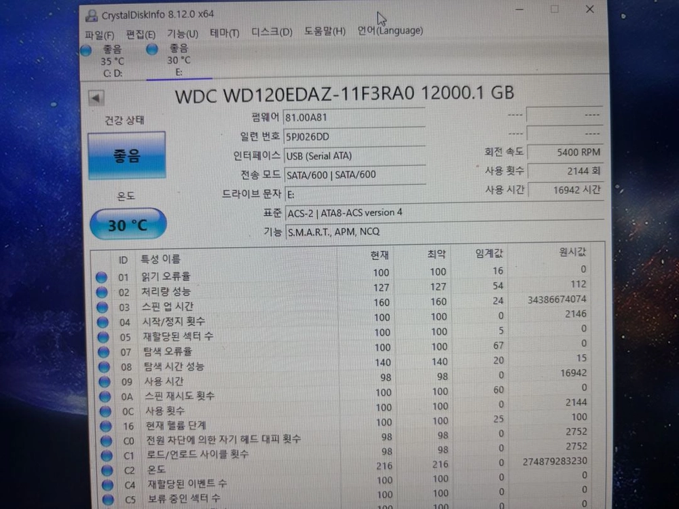Open the 기능(U) menu
This screenshot has width=679, height=509.
click(182, 33)
